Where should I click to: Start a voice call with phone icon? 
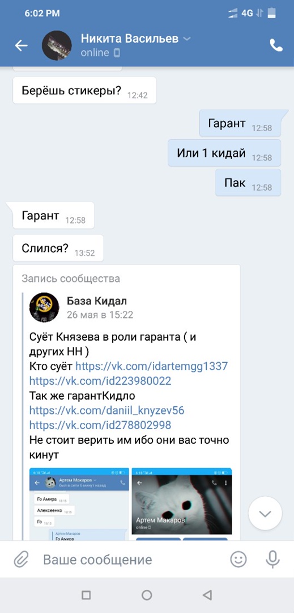click(x=276, y=46)
